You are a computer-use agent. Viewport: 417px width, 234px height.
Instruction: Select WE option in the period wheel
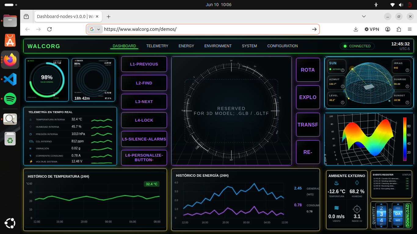coord(398,220)
